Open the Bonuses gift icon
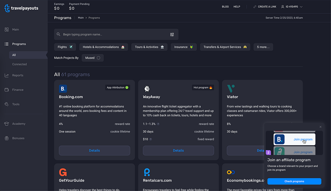Screen dimensions: 331x191 (7, 138)
